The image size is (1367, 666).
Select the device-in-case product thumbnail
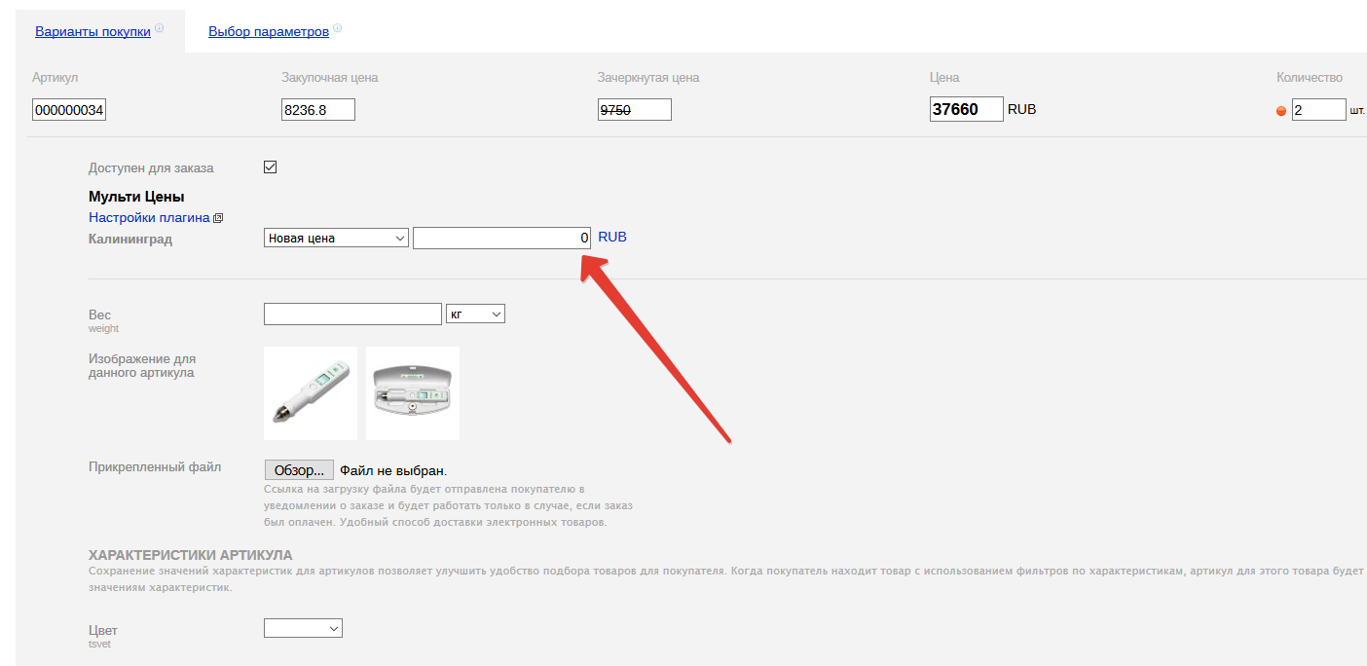tap(412, 392)
